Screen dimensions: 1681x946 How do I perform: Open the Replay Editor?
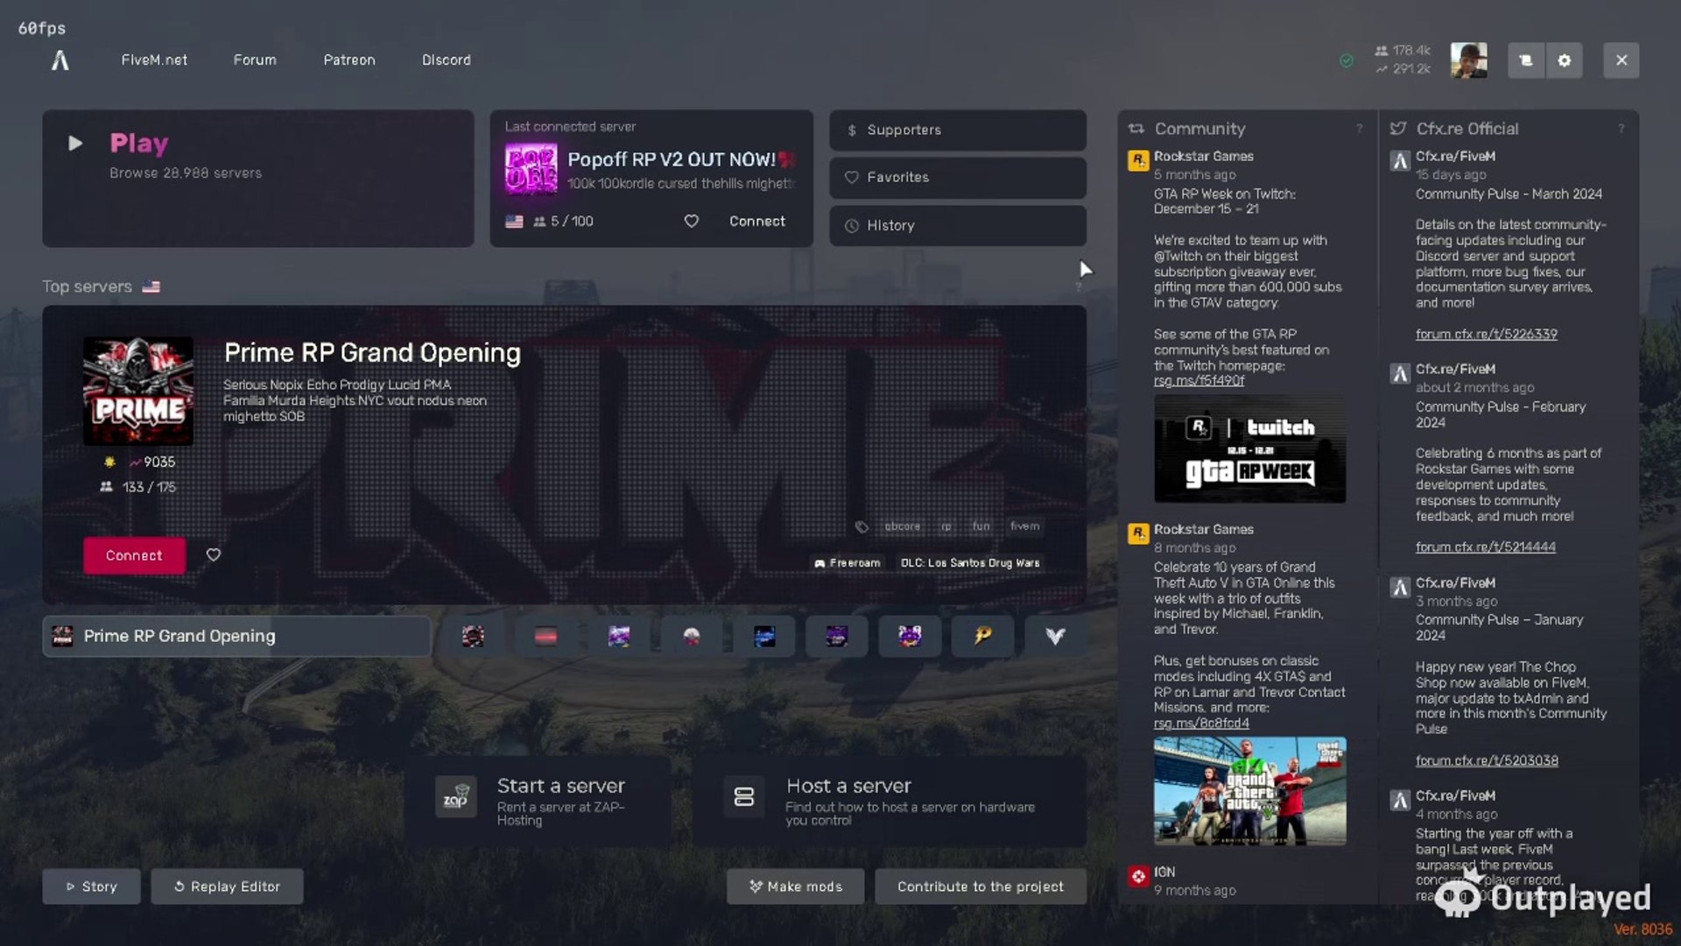pyautogui.click(x=227, y=886)
